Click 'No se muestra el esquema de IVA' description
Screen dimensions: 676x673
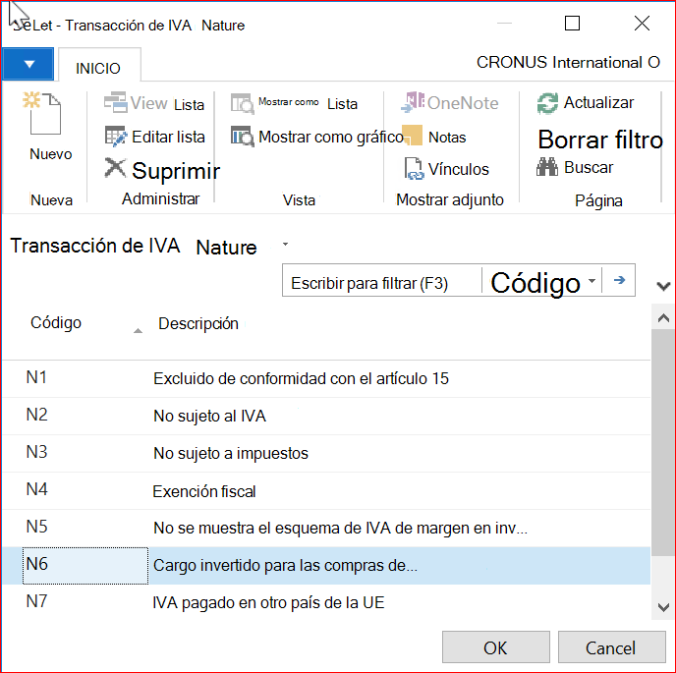tap(340, 529)
